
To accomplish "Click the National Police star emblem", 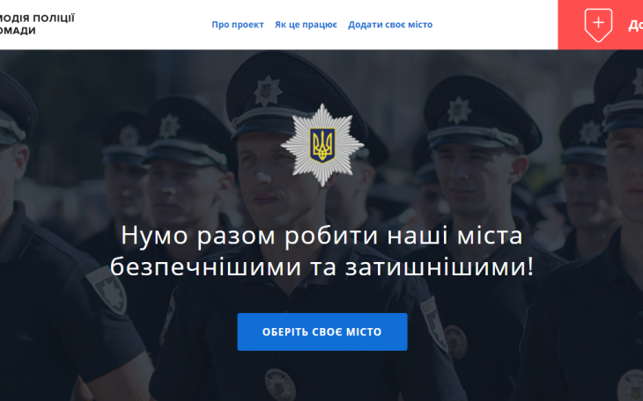I will pos(322,144).
